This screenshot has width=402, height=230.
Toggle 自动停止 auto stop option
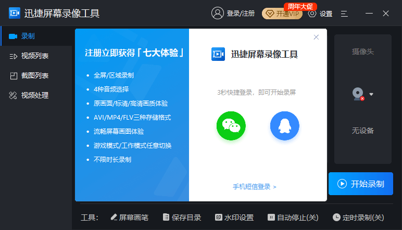[293, 218]
